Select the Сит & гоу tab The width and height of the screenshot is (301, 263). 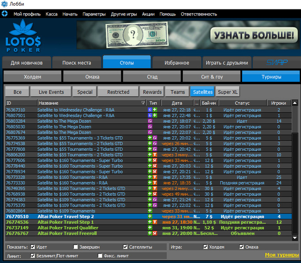[x=212, y=77]
